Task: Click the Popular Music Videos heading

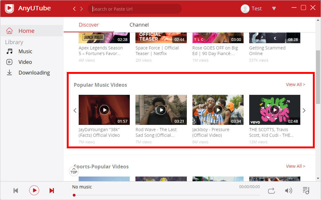Action: 100,85
